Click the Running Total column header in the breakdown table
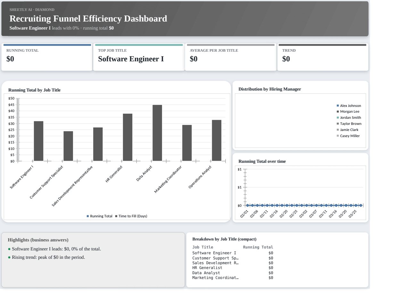Screen dimensions: 393x296 tap(258, 247)
